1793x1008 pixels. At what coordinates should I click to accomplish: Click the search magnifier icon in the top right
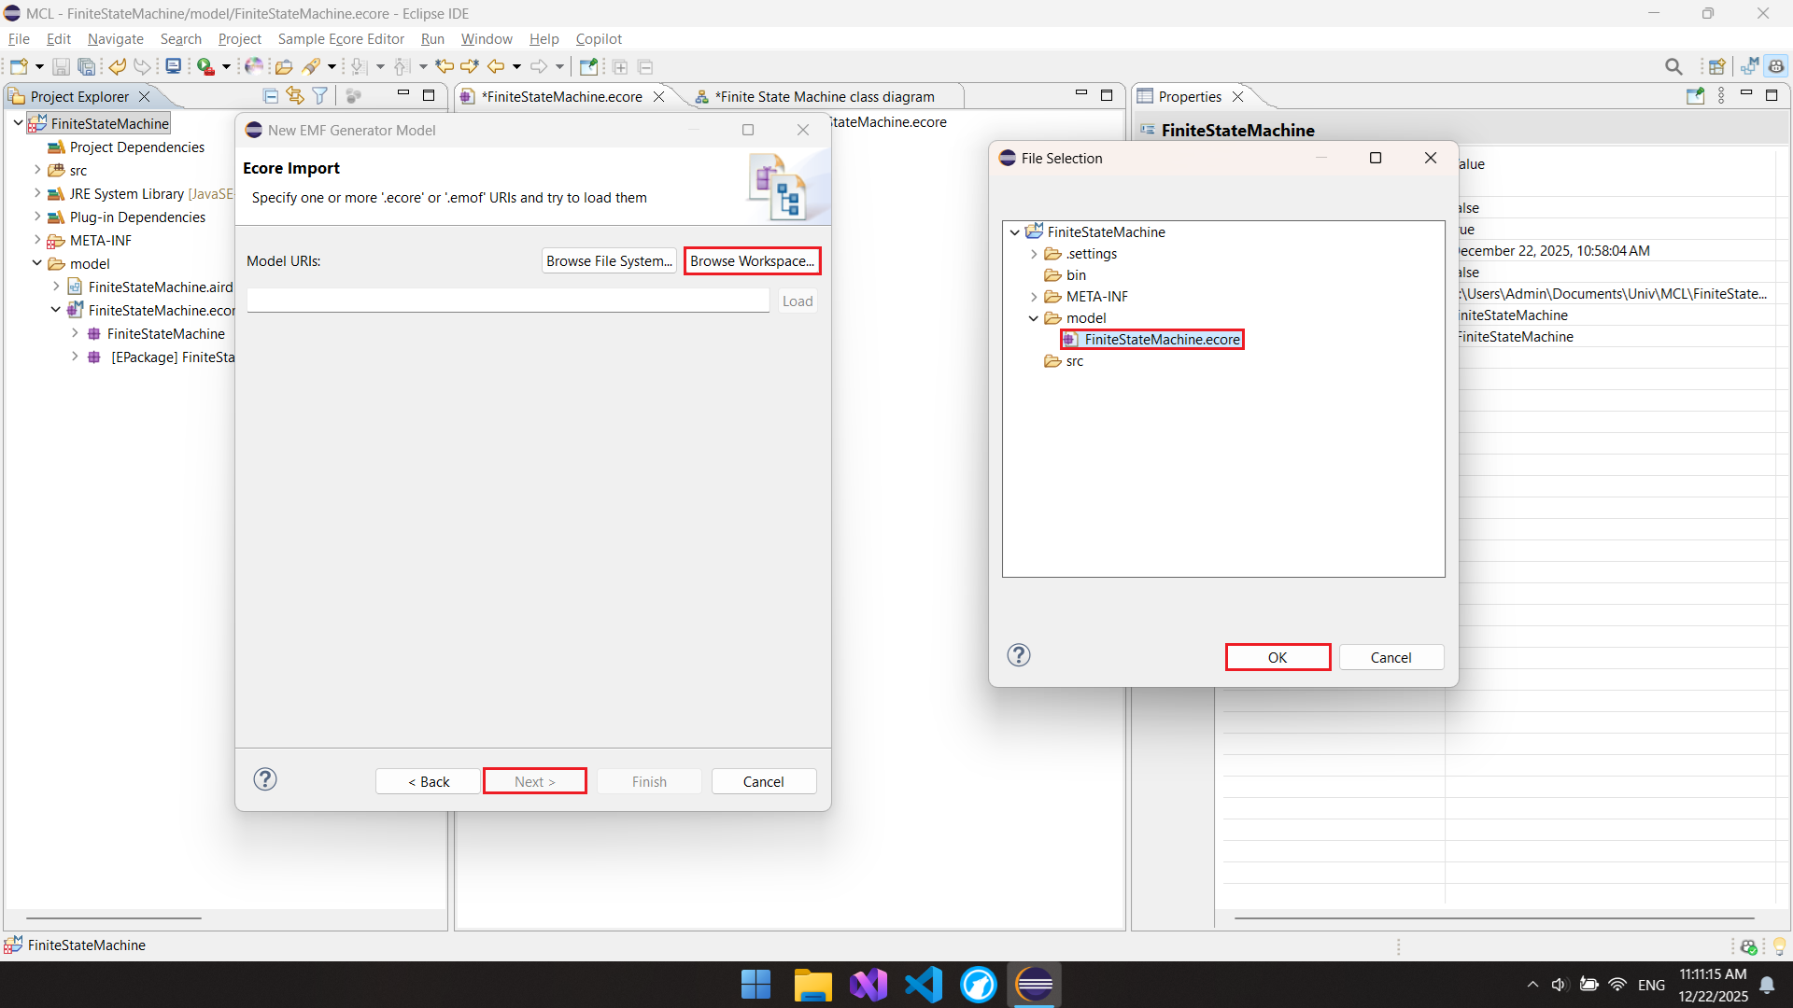(x=1673, y=67)
